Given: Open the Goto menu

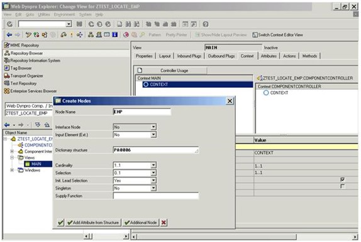Looking at the screenshot, I should 30,14.
